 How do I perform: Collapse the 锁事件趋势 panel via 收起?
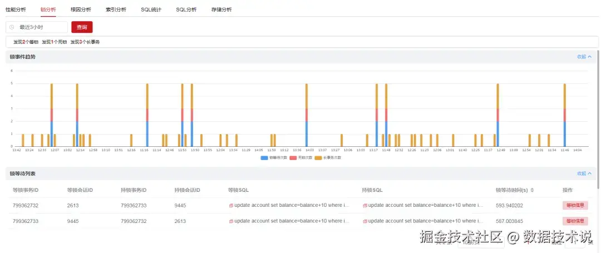point(584,57)
